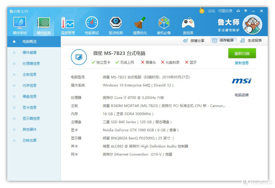Open 驱动检测 driver detection icon
275x188 pixels.
click(116, 25)
